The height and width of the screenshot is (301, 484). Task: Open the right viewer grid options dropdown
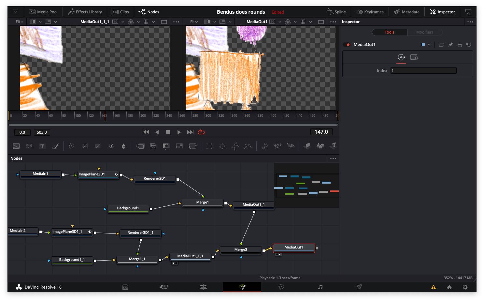coord(310,22)
